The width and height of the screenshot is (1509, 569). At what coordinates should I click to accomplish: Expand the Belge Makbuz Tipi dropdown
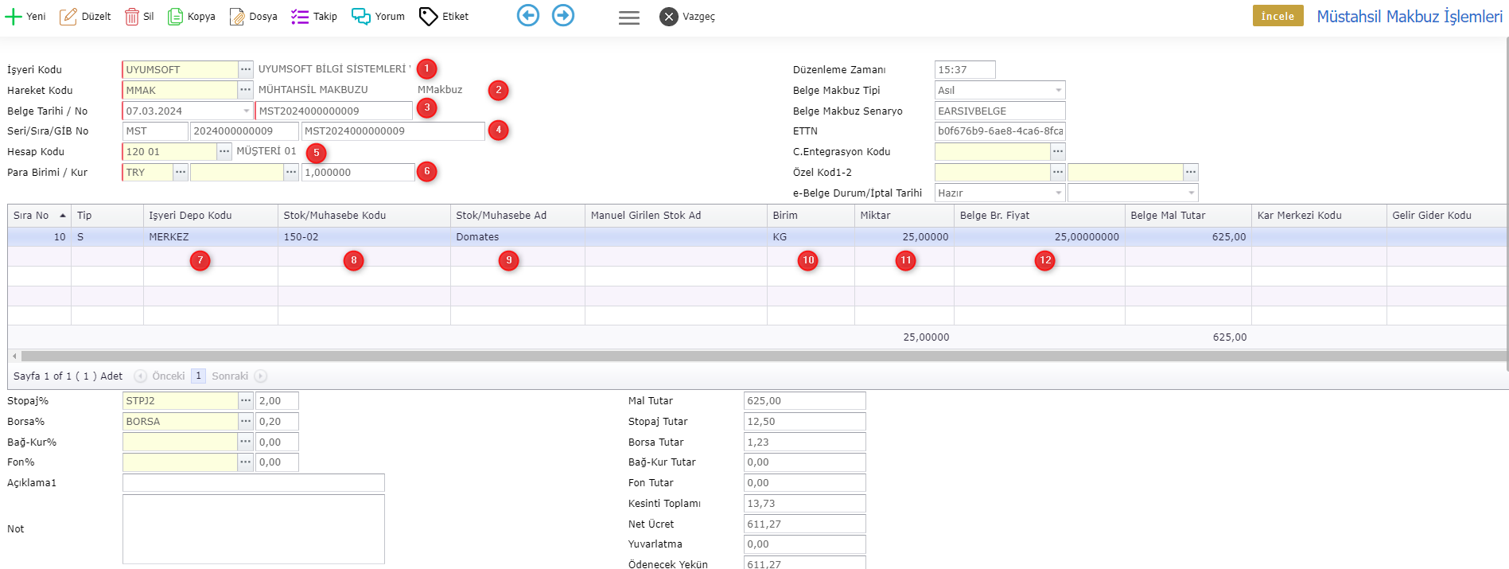pos(1058,91)
